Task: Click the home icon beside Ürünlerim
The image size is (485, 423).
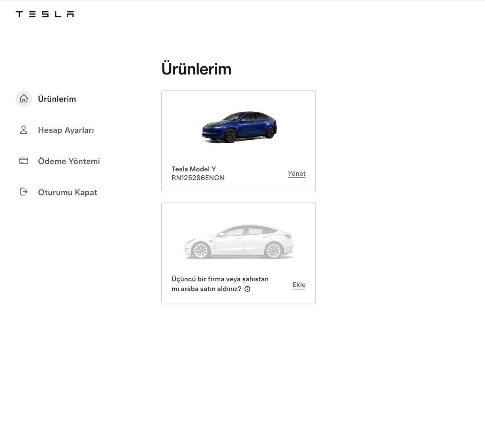Action: 24,99
